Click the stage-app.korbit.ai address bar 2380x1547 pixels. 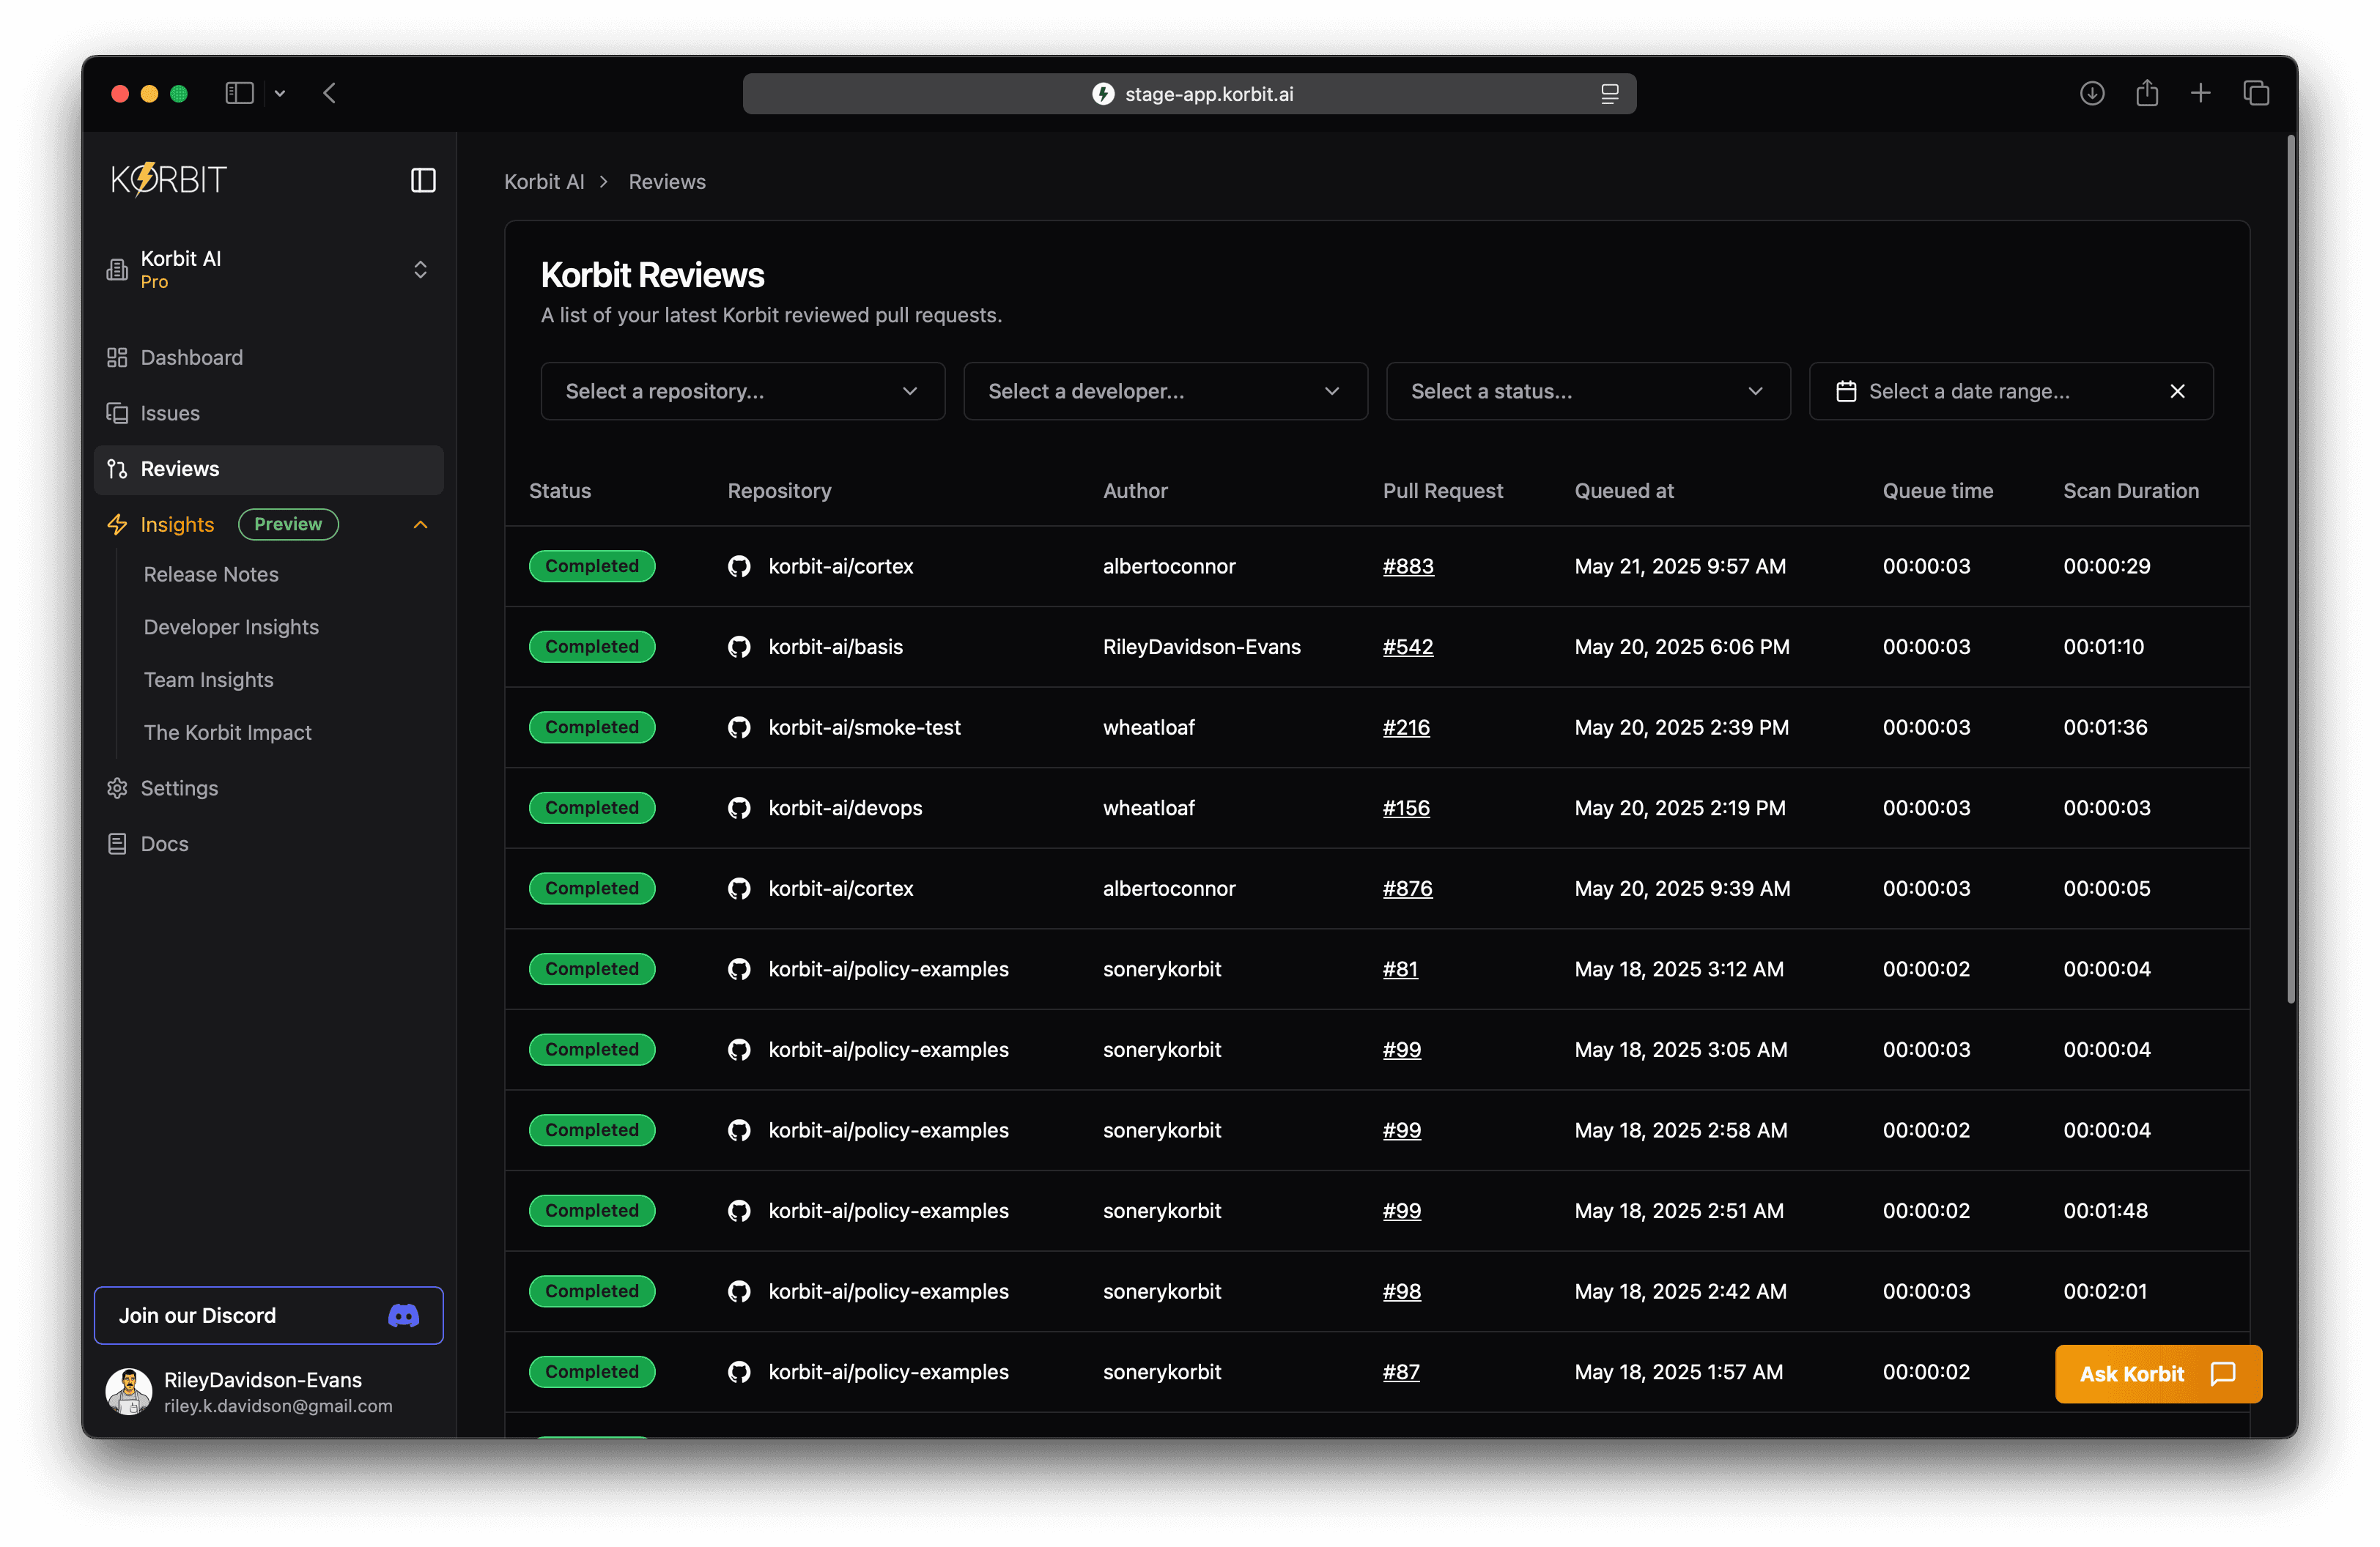[1189, 94]
